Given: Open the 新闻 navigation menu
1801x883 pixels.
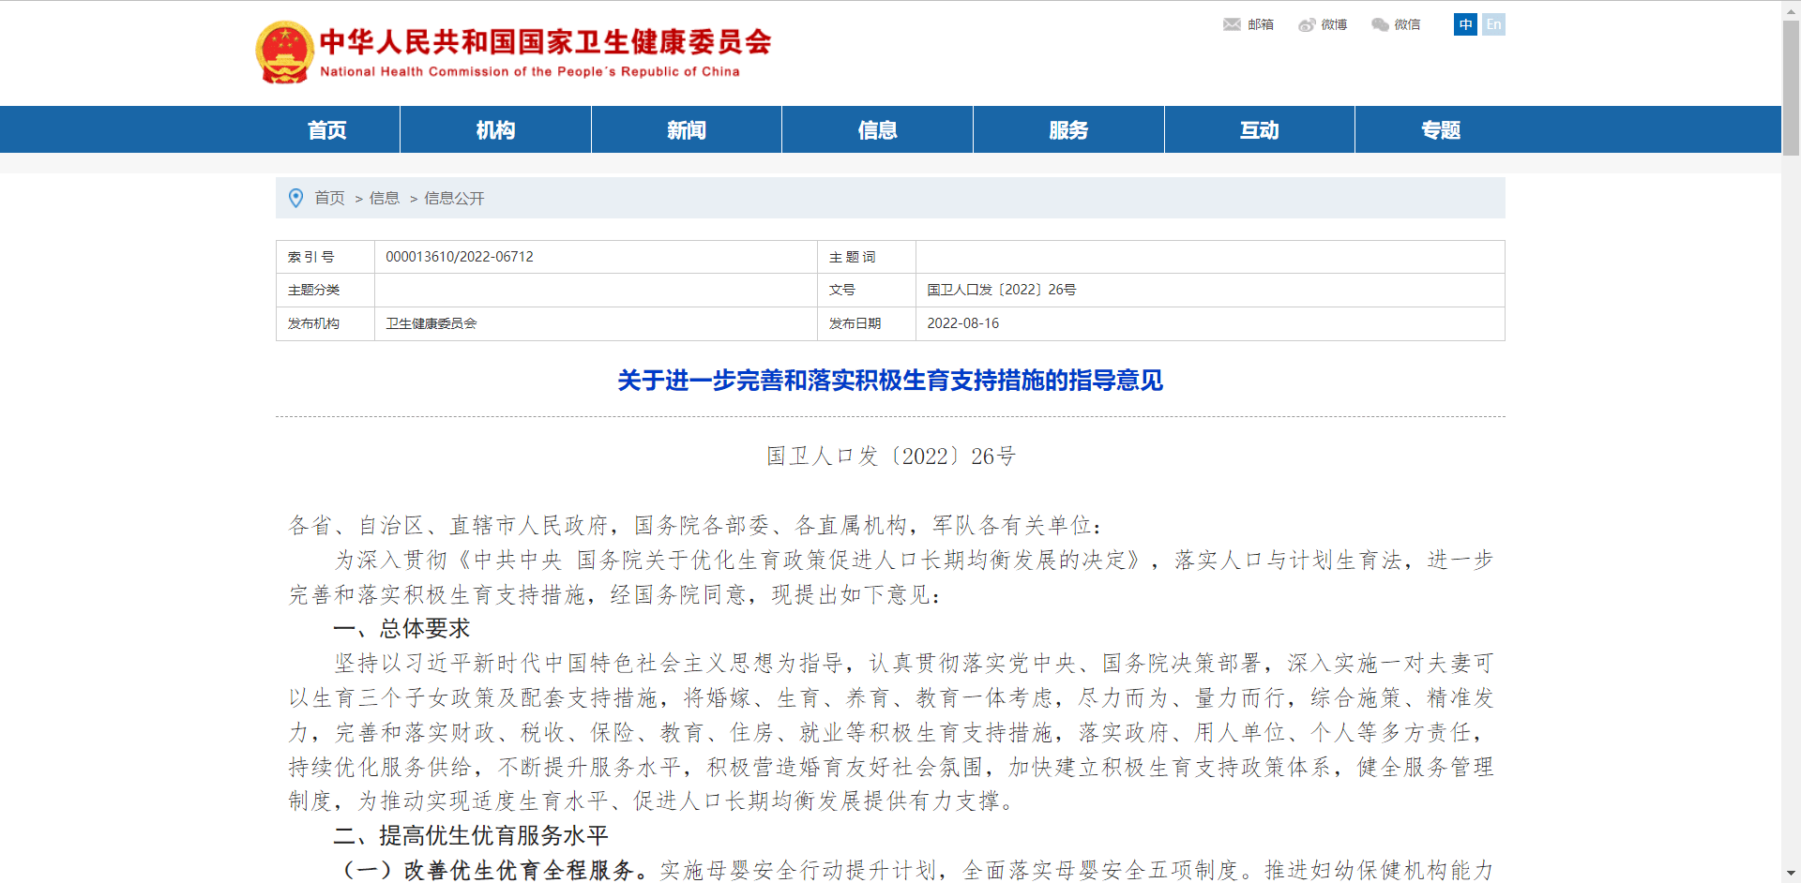Looking at the screenshot, I should (x=687, y=130).
